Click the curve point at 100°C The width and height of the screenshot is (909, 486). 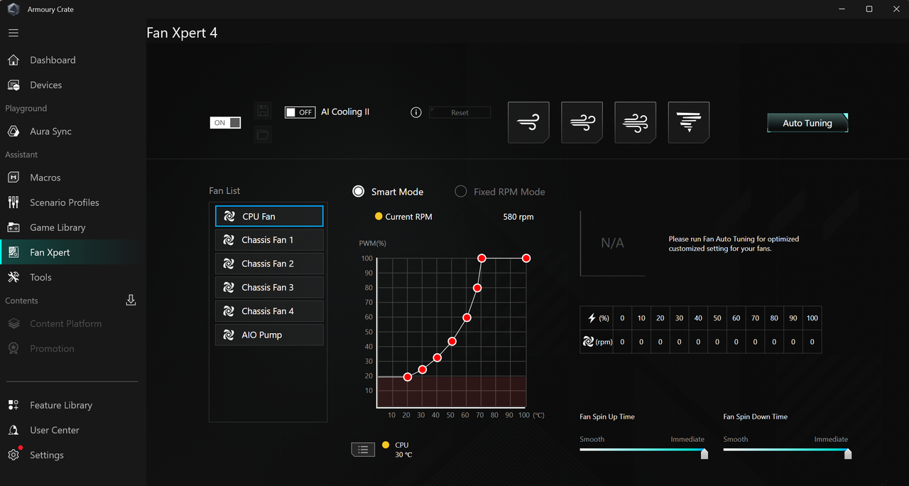(x=526, y=258)
